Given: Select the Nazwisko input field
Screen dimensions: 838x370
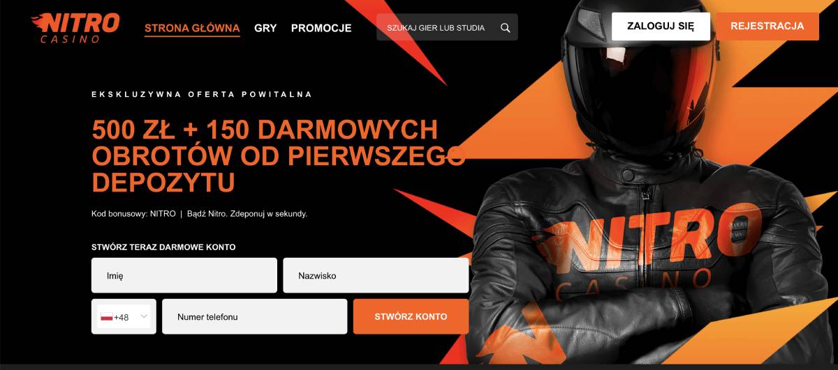Looking at the screenshot, I should 376,275.
